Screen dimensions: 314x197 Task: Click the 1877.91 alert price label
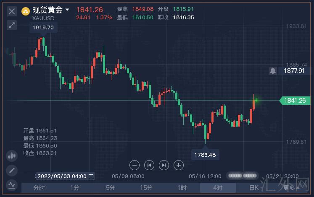[x=294, y=71]
